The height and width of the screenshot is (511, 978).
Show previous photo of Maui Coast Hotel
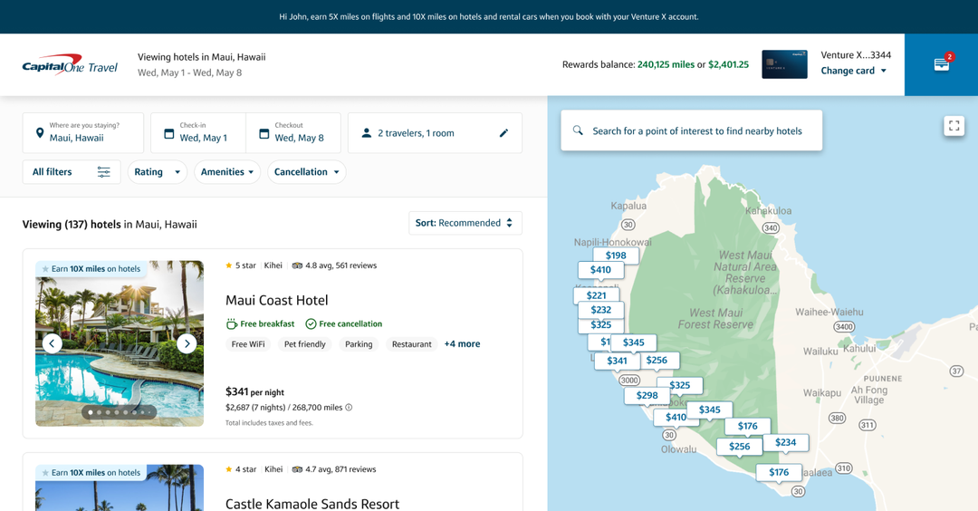53,343
